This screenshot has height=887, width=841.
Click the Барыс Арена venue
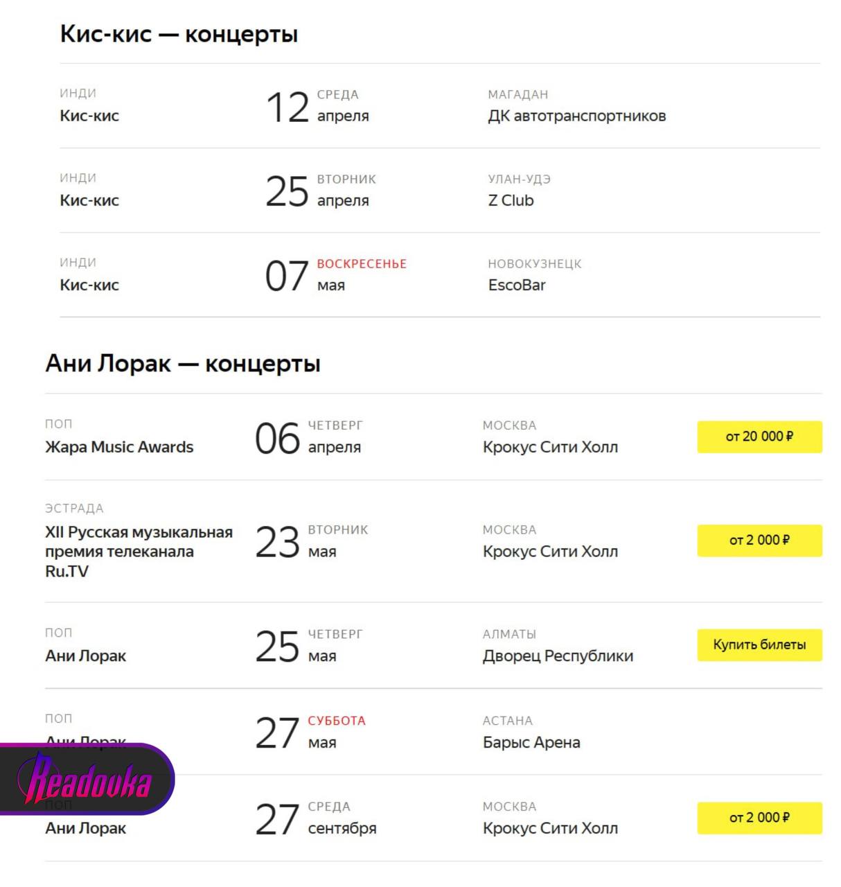coord(531,742)
